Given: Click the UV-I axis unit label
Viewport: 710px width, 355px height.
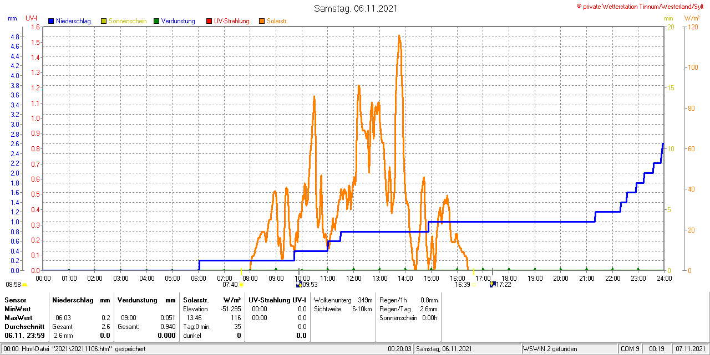Looking at the screenshot, I should 32,18.
